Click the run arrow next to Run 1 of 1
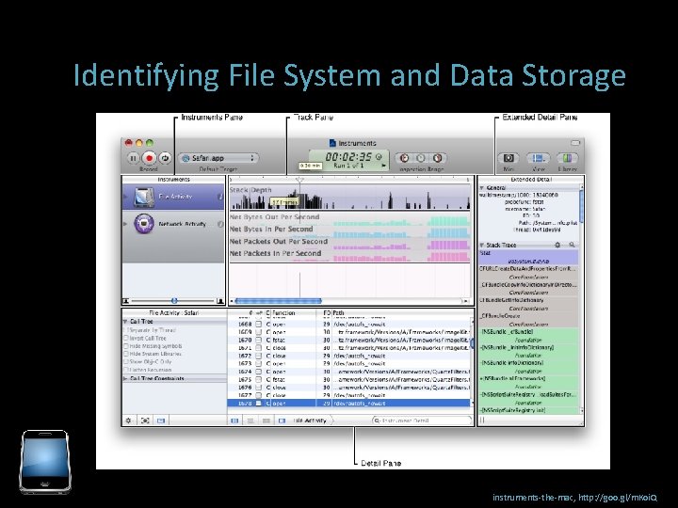 point(383,166)
